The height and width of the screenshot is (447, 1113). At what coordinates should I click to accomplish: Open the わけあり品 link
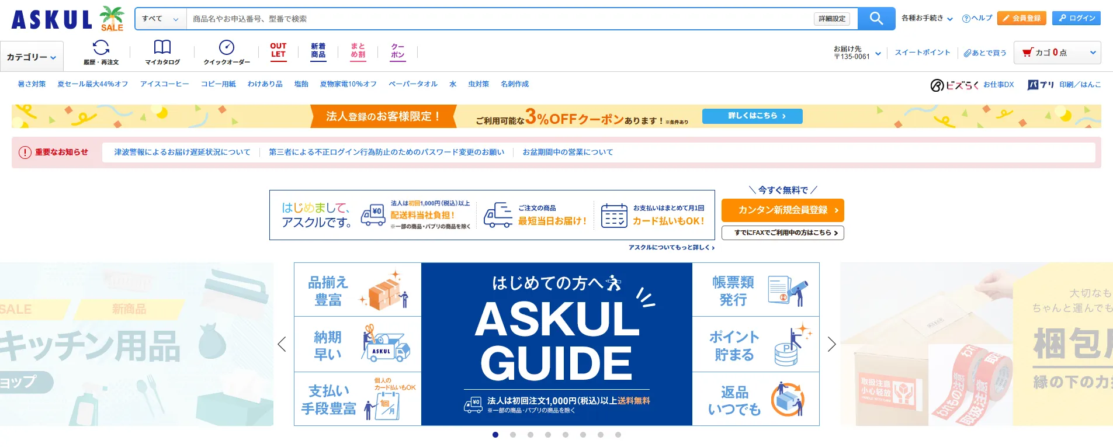pos(265,84)
